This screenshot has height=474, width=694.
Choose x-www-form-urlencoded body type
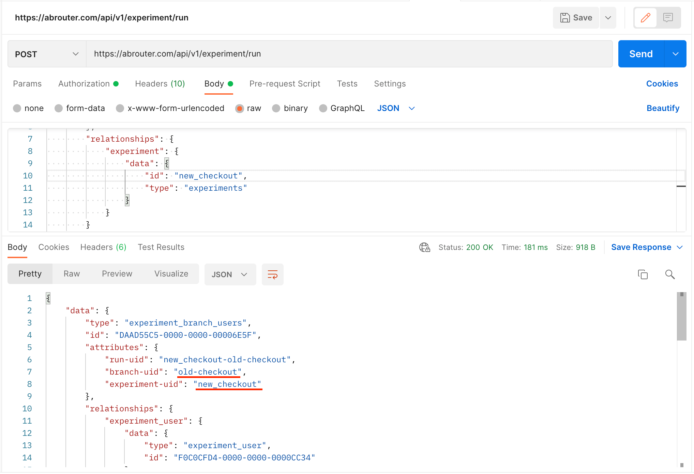(x=120, y=108)
